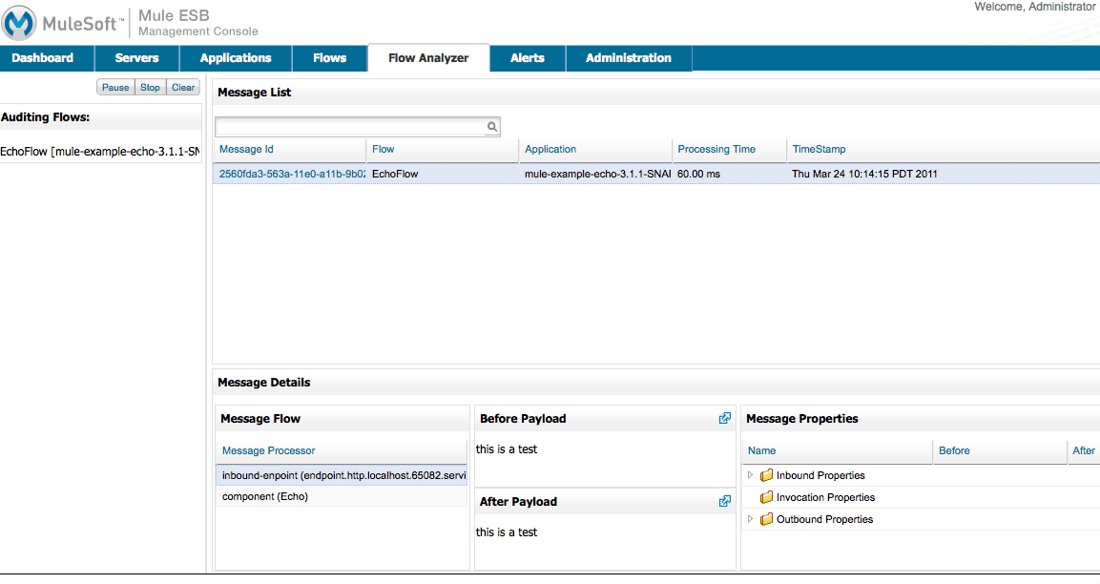Open message 2560fda3-563a-11e0 link

pyautogui.click(x=292, y=174)
